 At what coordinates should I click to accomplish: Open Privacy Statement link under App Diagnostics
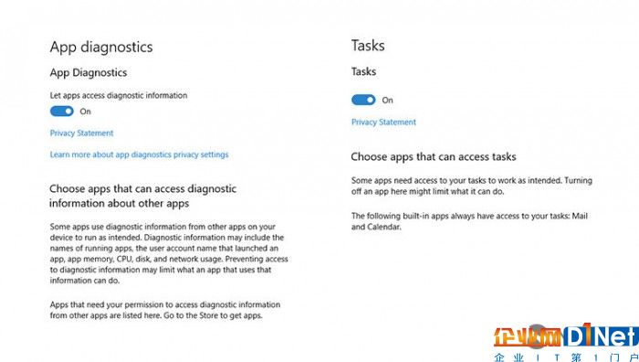tap(81, 133)
